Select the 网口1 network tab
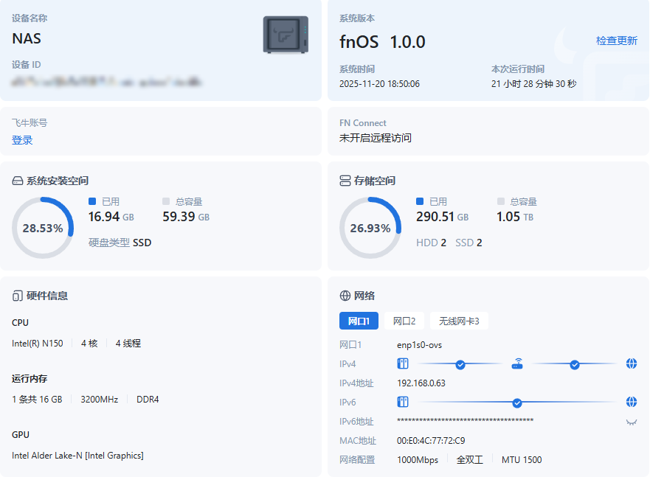 click(359, 321)
